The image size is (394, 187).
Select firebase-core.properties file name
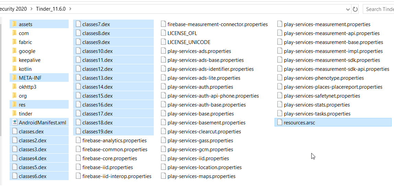pos(109,158)
